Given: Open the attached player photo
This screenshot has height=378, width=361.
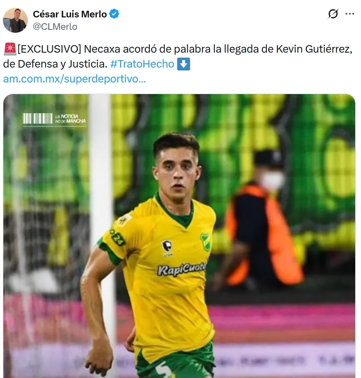Looking at the screenshot, I should (x=179, y=236).
